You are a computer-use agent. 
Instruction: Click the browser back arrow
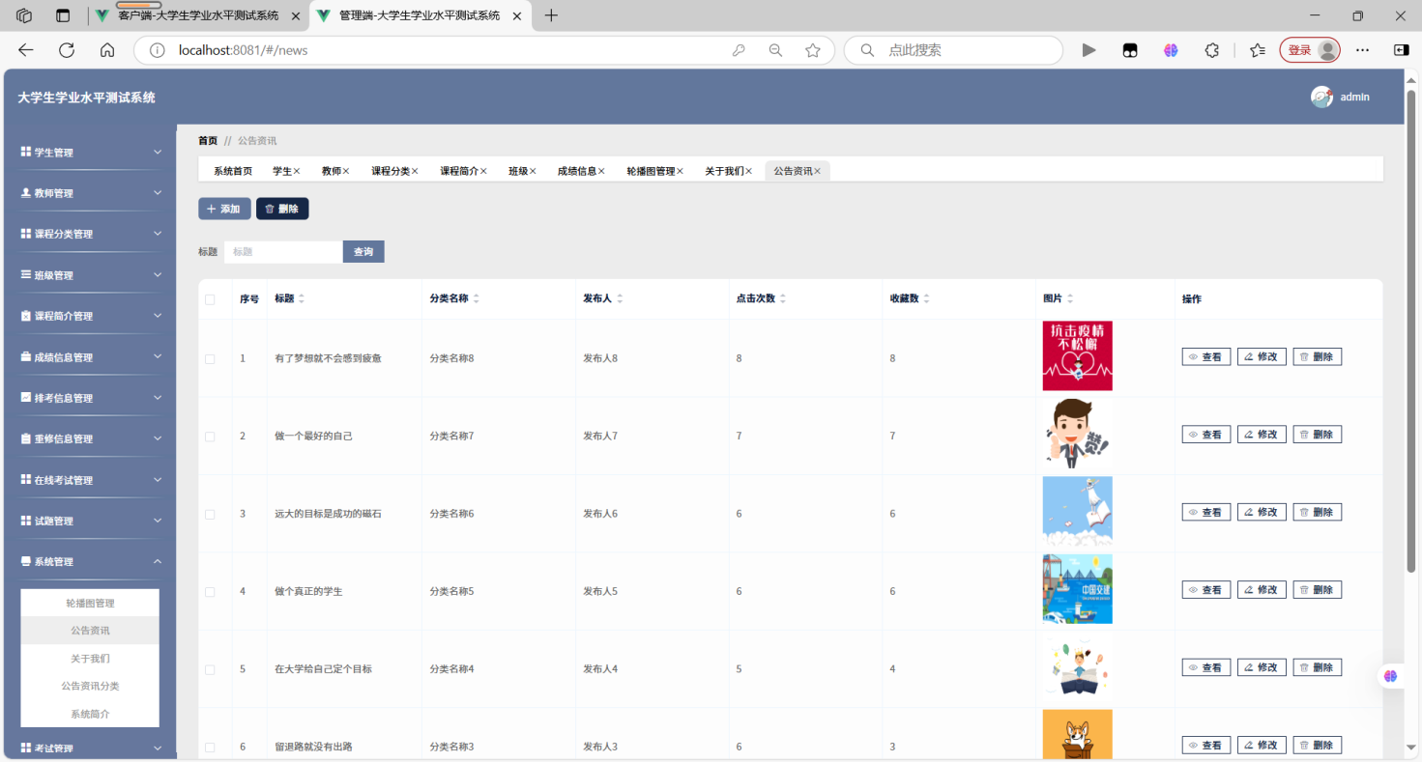coord(26,50)
